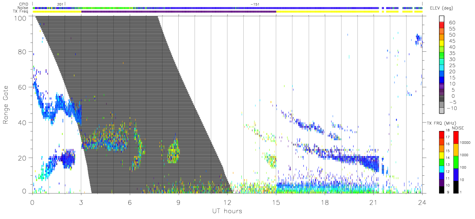Pick the red top segment of NOISE colorbar
The height and width of the screenshot is (219, 475).
tap(455, 138)
